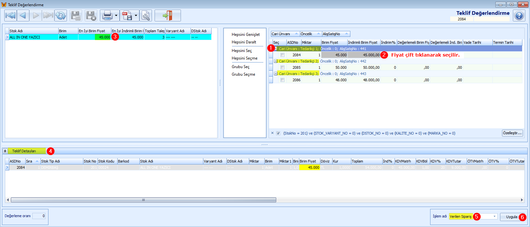Image resolution: width=530 pixels, height=227 pixels.
Task: Uncheck the StokNo filter checkbox
Action: 278,133
